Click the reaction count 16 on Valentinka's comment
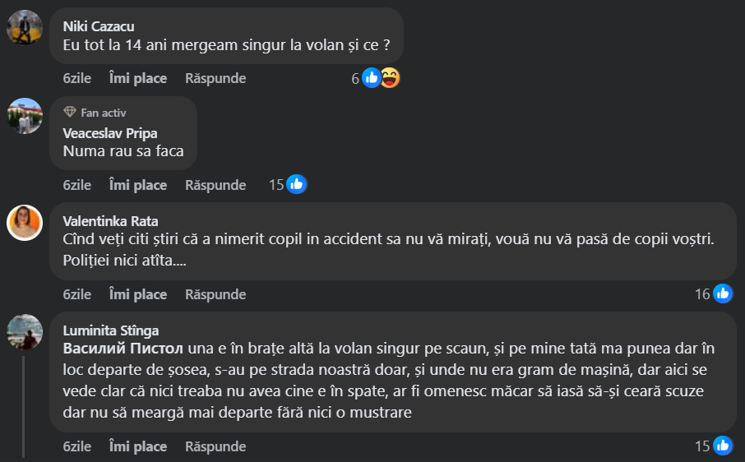This screenshot has height=462, width=745. click(x=701, y=293)
